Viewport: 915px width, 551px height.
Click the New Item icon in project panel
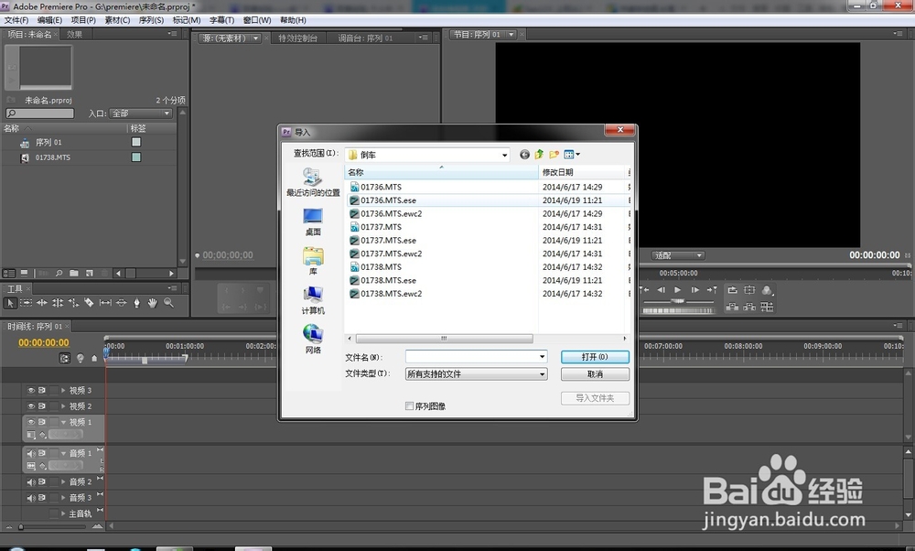tap(90, 273)
